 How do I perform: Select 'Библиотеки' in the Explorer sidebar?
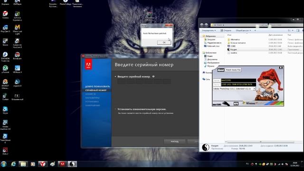pos(211,53)
